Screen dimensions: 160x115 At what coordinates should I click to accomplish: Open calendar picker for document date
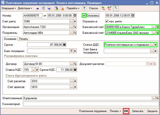75,15
